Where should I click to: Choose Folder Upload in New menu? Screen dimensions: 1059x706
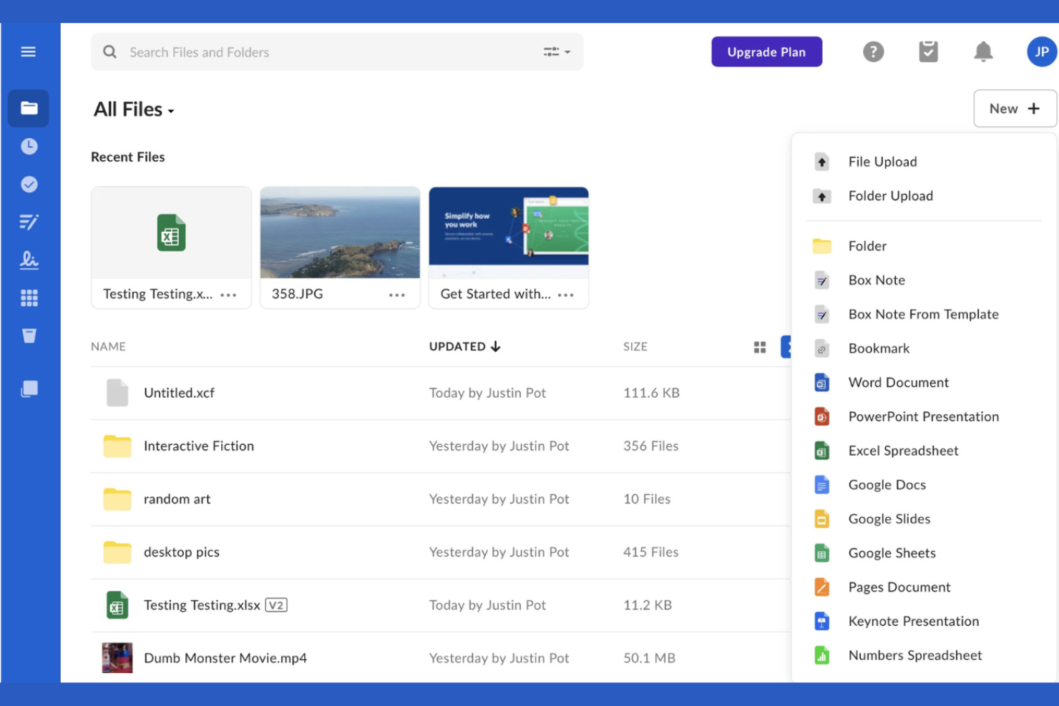(x=890, y=196)
